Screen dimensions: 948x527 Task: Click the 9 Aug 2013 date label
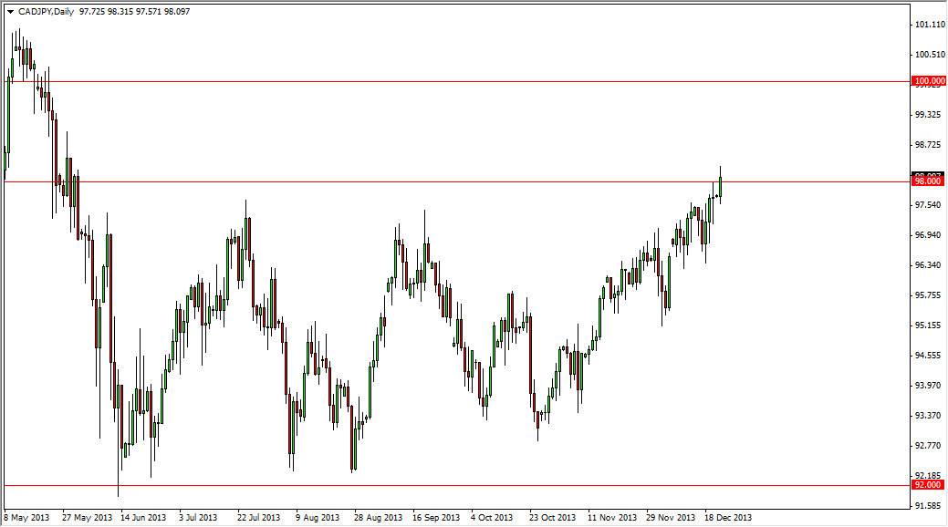click(x=318, y=518)
